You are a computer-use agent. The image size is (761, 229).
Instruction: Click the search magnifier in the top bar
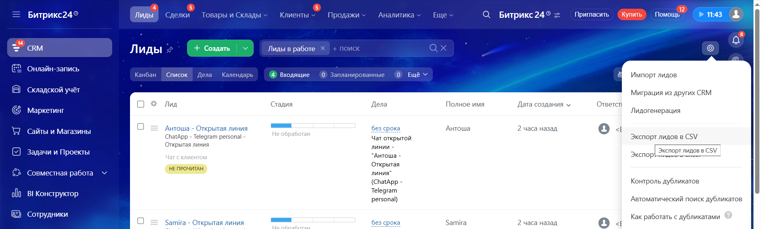(x=486, y=15)
